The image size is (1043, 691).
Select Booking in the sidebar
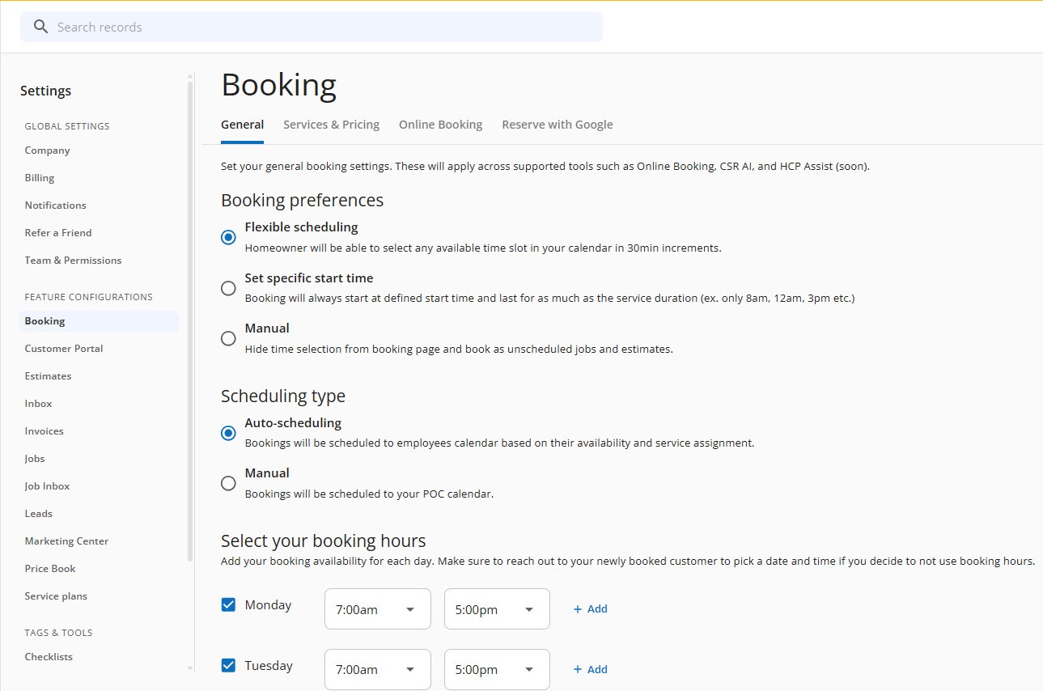tap(99, 321)
